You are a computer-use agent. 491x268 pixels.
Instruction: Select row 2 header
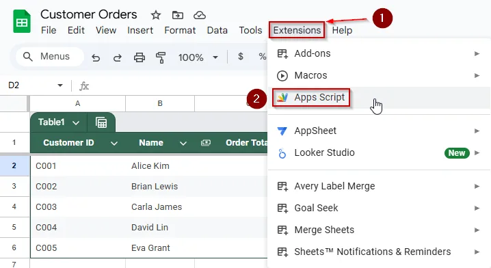14,165
